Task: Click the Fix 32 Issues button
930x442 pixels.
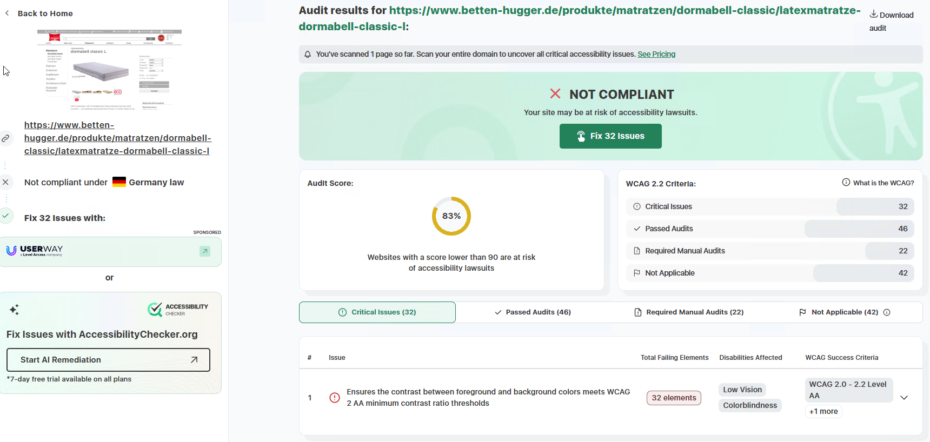Action: coord(610,136)
